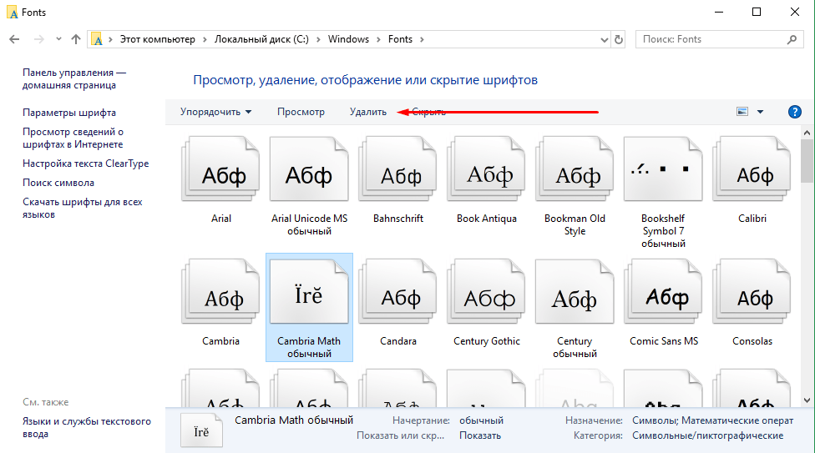Screen dimensions: 815x453
Task: Open the Упорядочить dropdown menu
Action: [x=215, y=112]
